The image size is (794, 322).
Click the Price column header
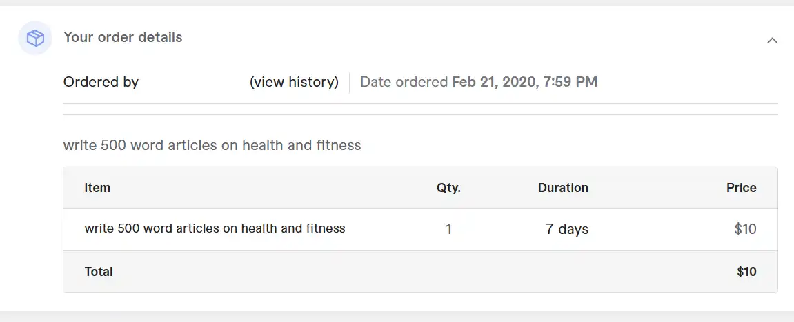pos(742,188)
